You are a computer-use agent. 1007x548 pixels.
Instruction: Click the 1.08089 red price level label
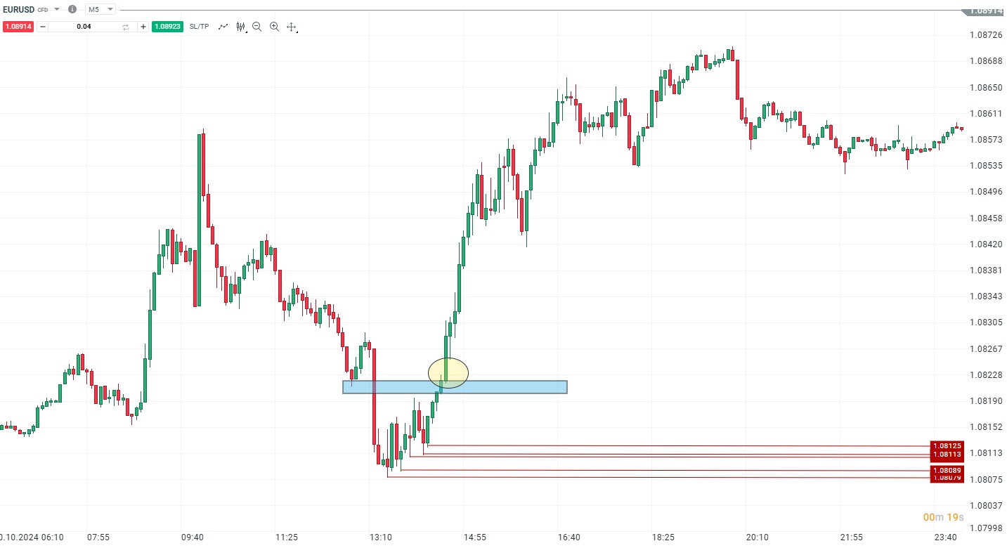point(947,470)
